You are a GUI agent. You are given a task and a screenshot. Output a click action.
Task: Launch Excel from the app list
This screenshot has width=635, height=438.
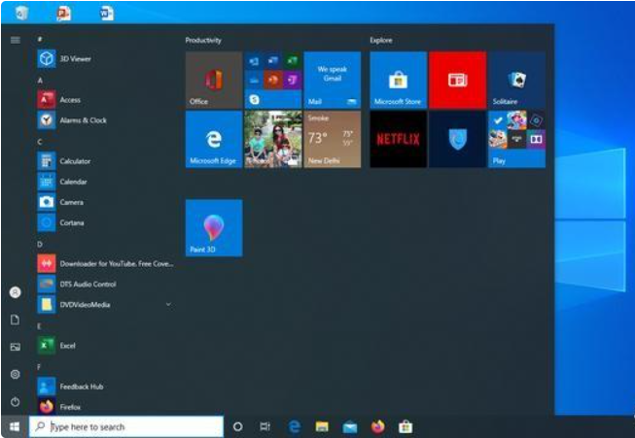click(x=105, y=346)
